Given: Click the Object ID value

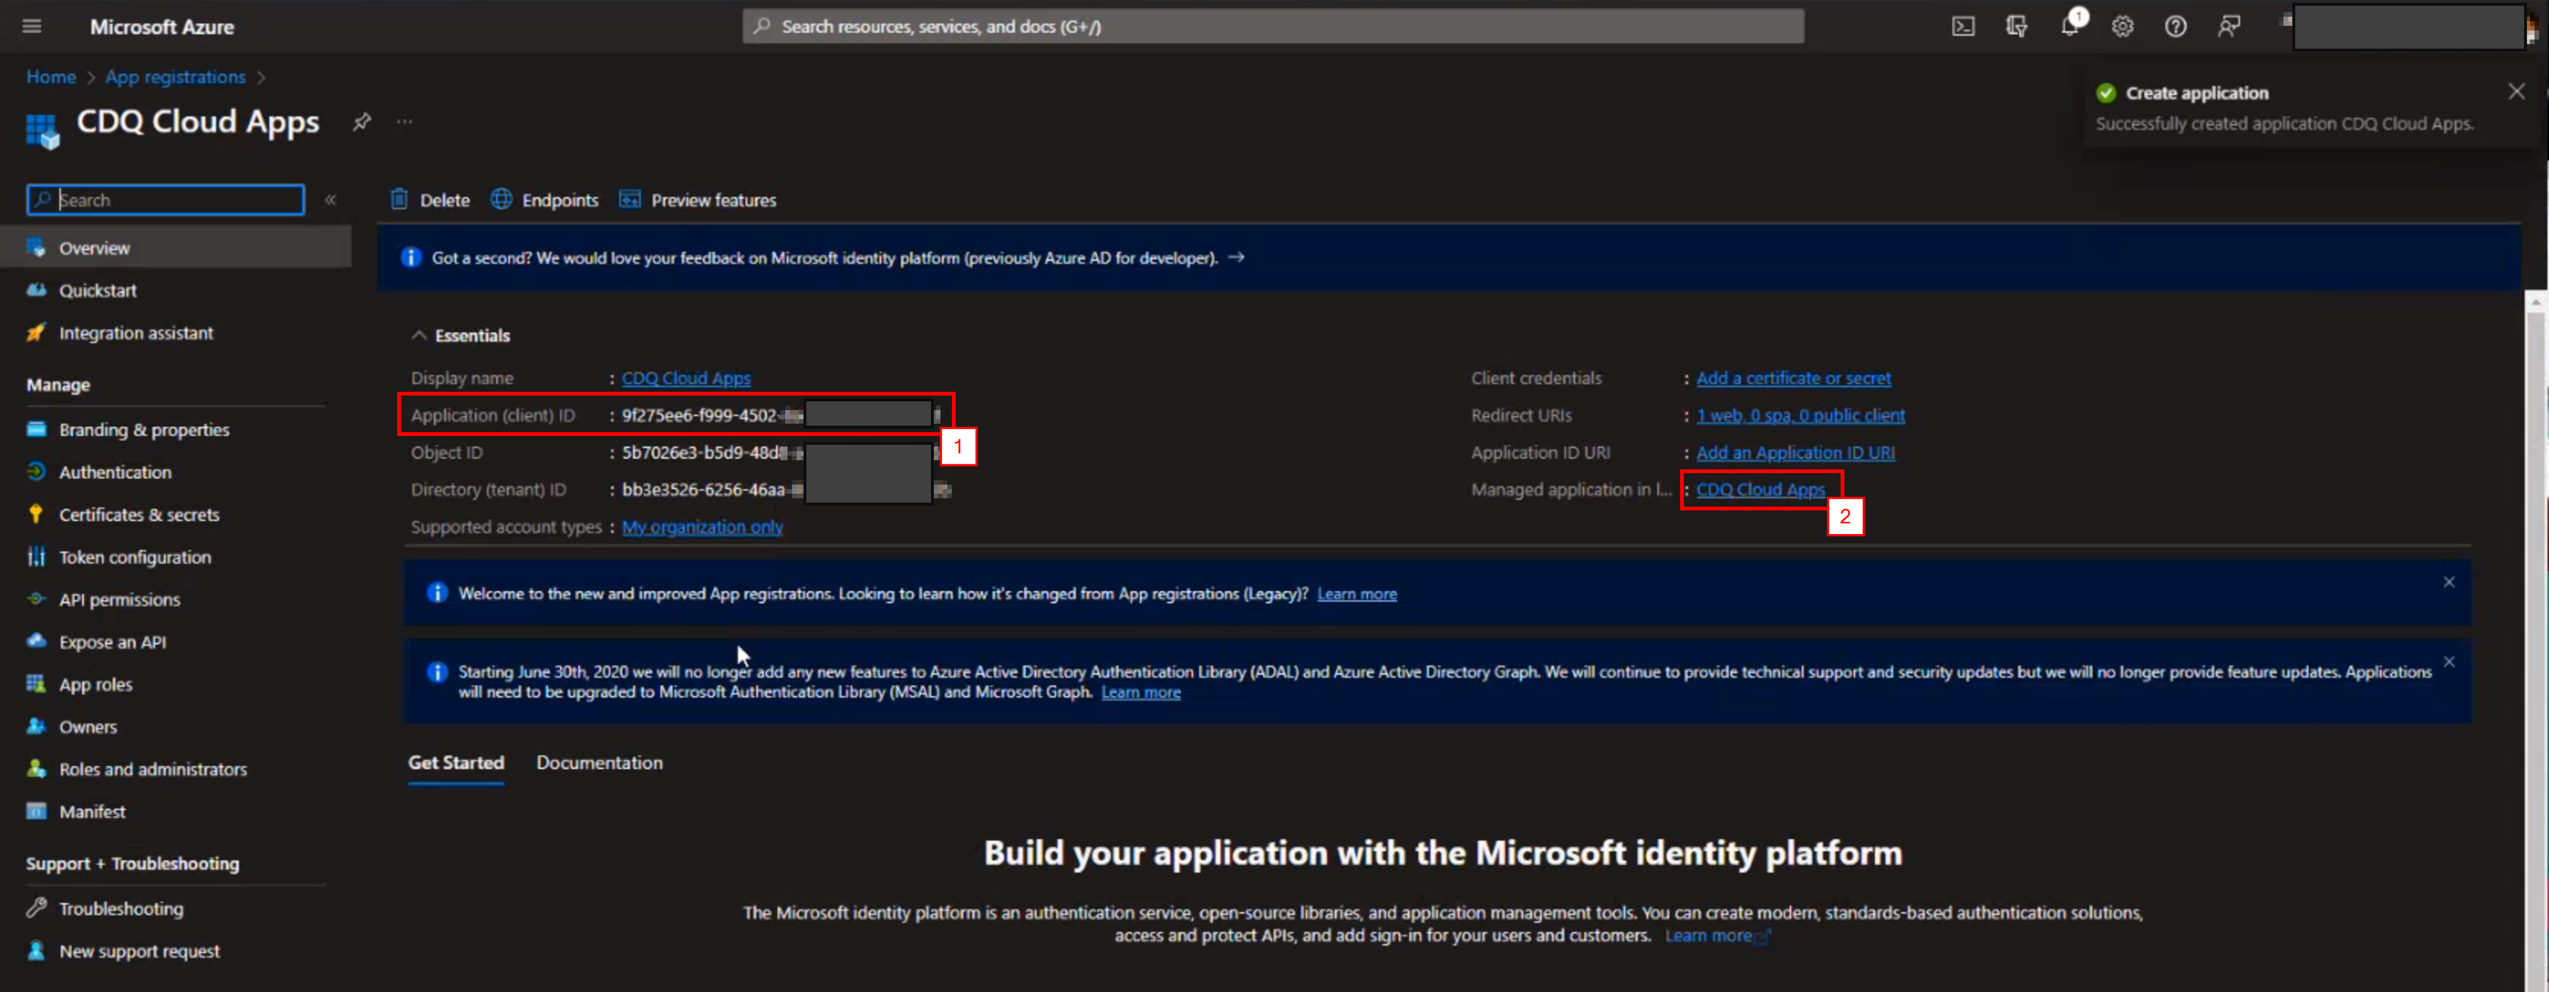Looking at the screenshot, I should [781, 453].
